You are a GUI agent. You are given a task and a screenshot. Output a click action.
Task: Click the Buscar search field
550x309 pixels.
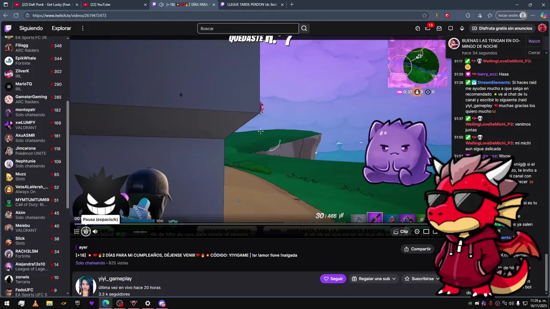coord(248,28)
